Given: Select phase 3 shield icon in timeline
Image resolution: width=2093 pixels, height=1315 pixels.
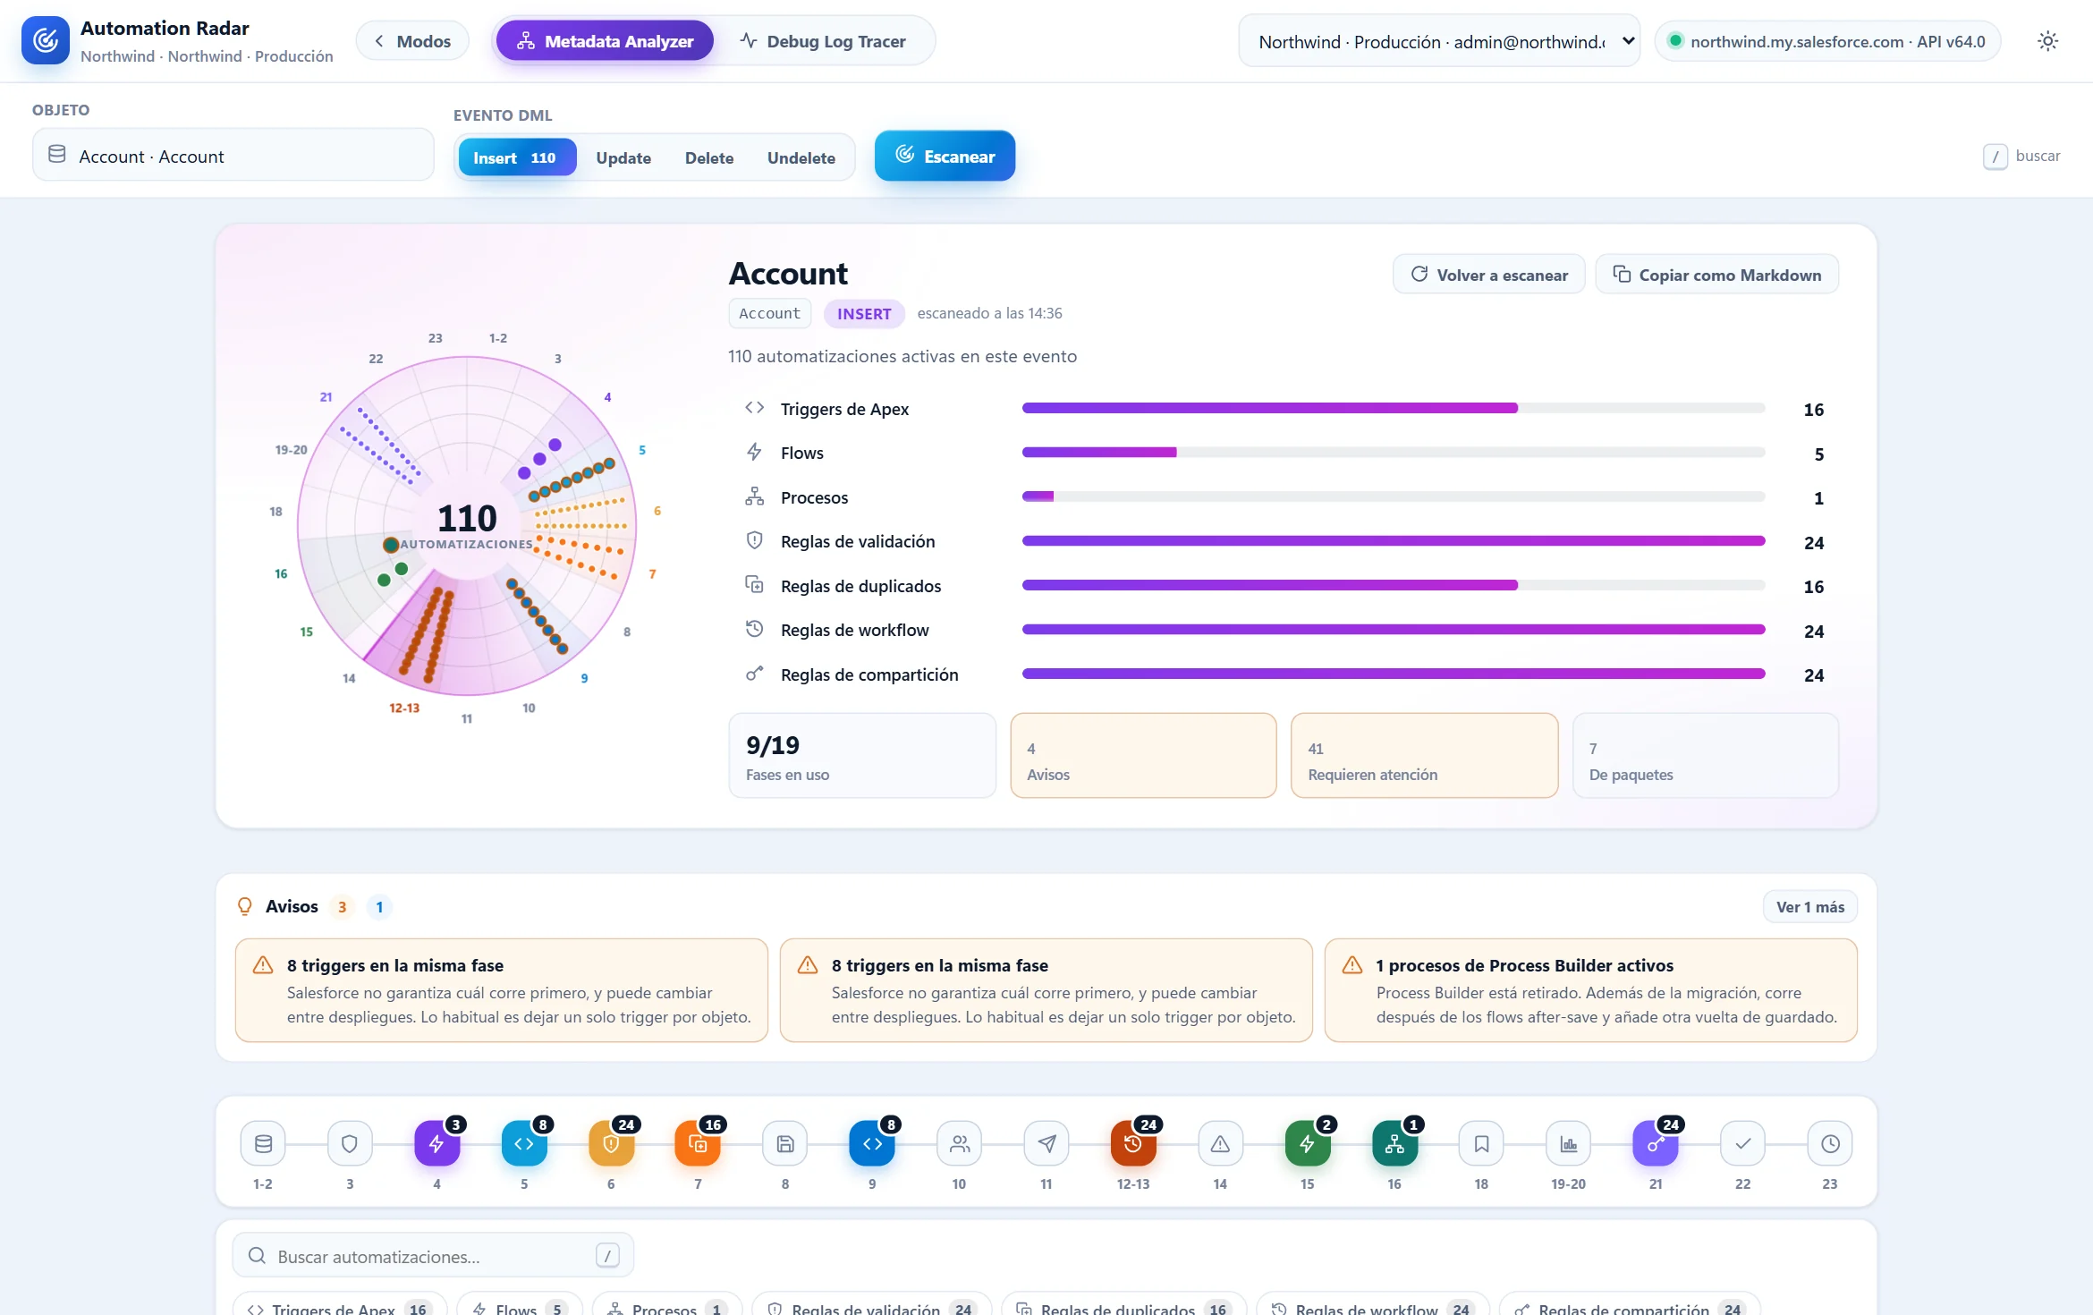Looking at the screenshot, I should (x=350, y=1143).
